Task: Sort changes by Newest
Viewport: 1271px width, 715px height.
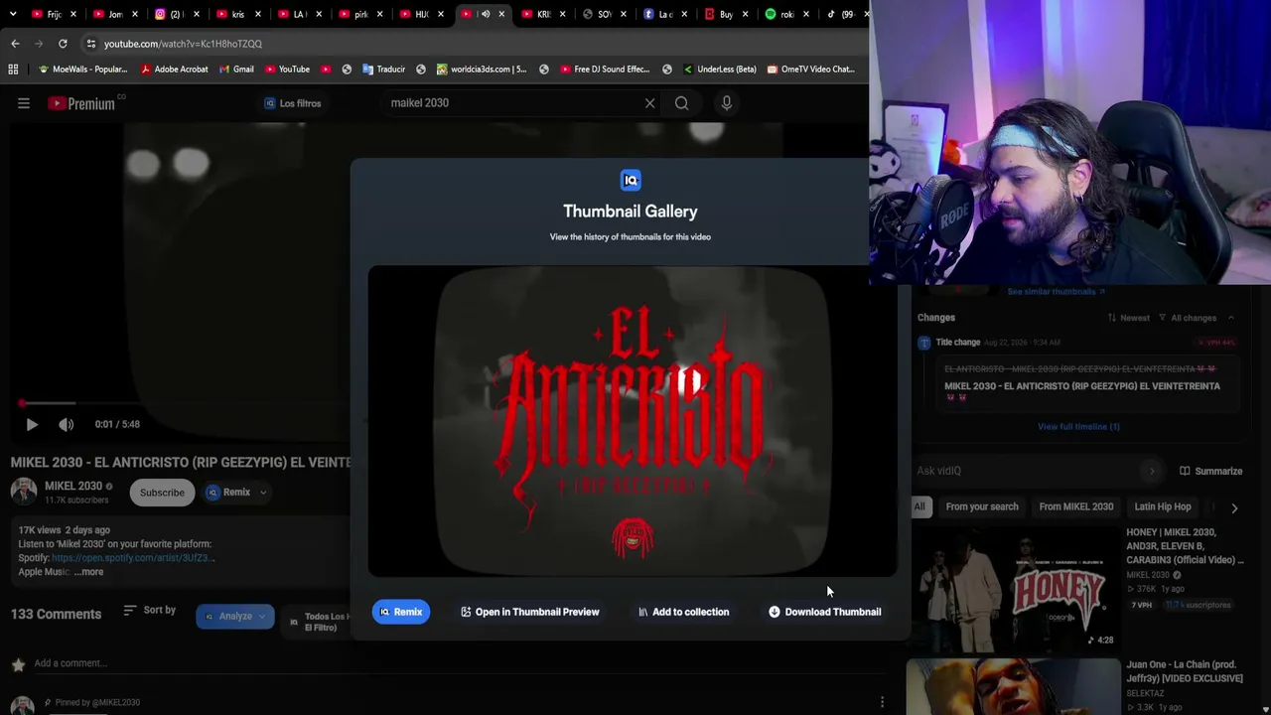Action: click(x=1128, y=318)
